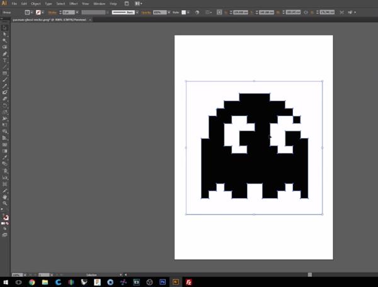
Task: Select the Line Segment tool
Action: pyautogui.click(x=4, y=67)
